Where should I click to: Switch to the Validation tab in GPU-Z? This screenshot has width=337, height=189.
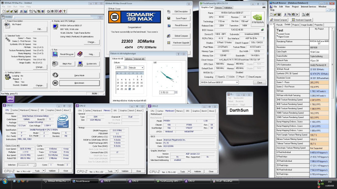pos(228,8)
